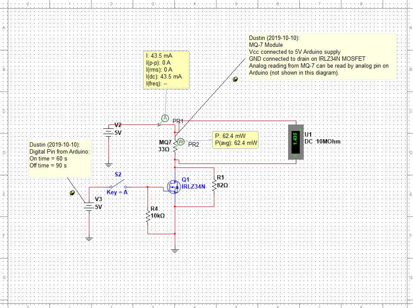413x308 pixels.
Task: Click the 'PR2' probe label
Action: [x=193, y=144]
